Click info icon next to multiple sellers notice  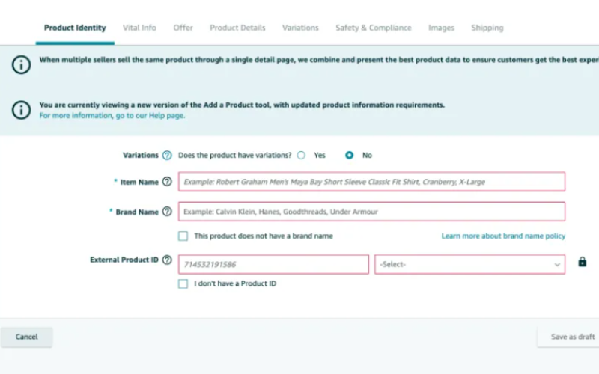(21, 64)
